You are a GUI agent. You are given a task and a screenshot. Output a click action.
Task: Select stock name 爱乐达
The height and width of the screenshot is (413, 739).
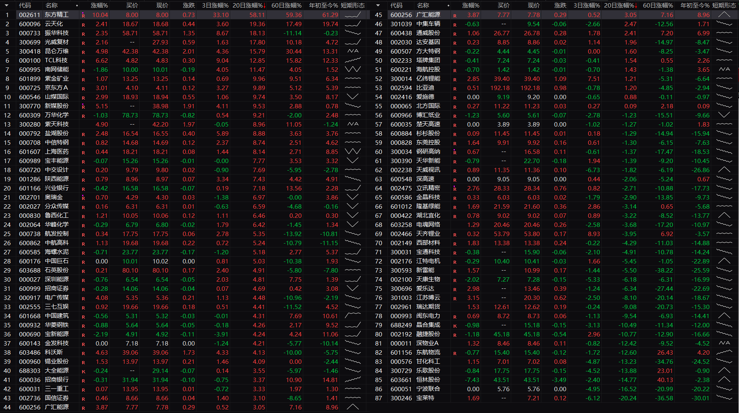pos(425,288)
